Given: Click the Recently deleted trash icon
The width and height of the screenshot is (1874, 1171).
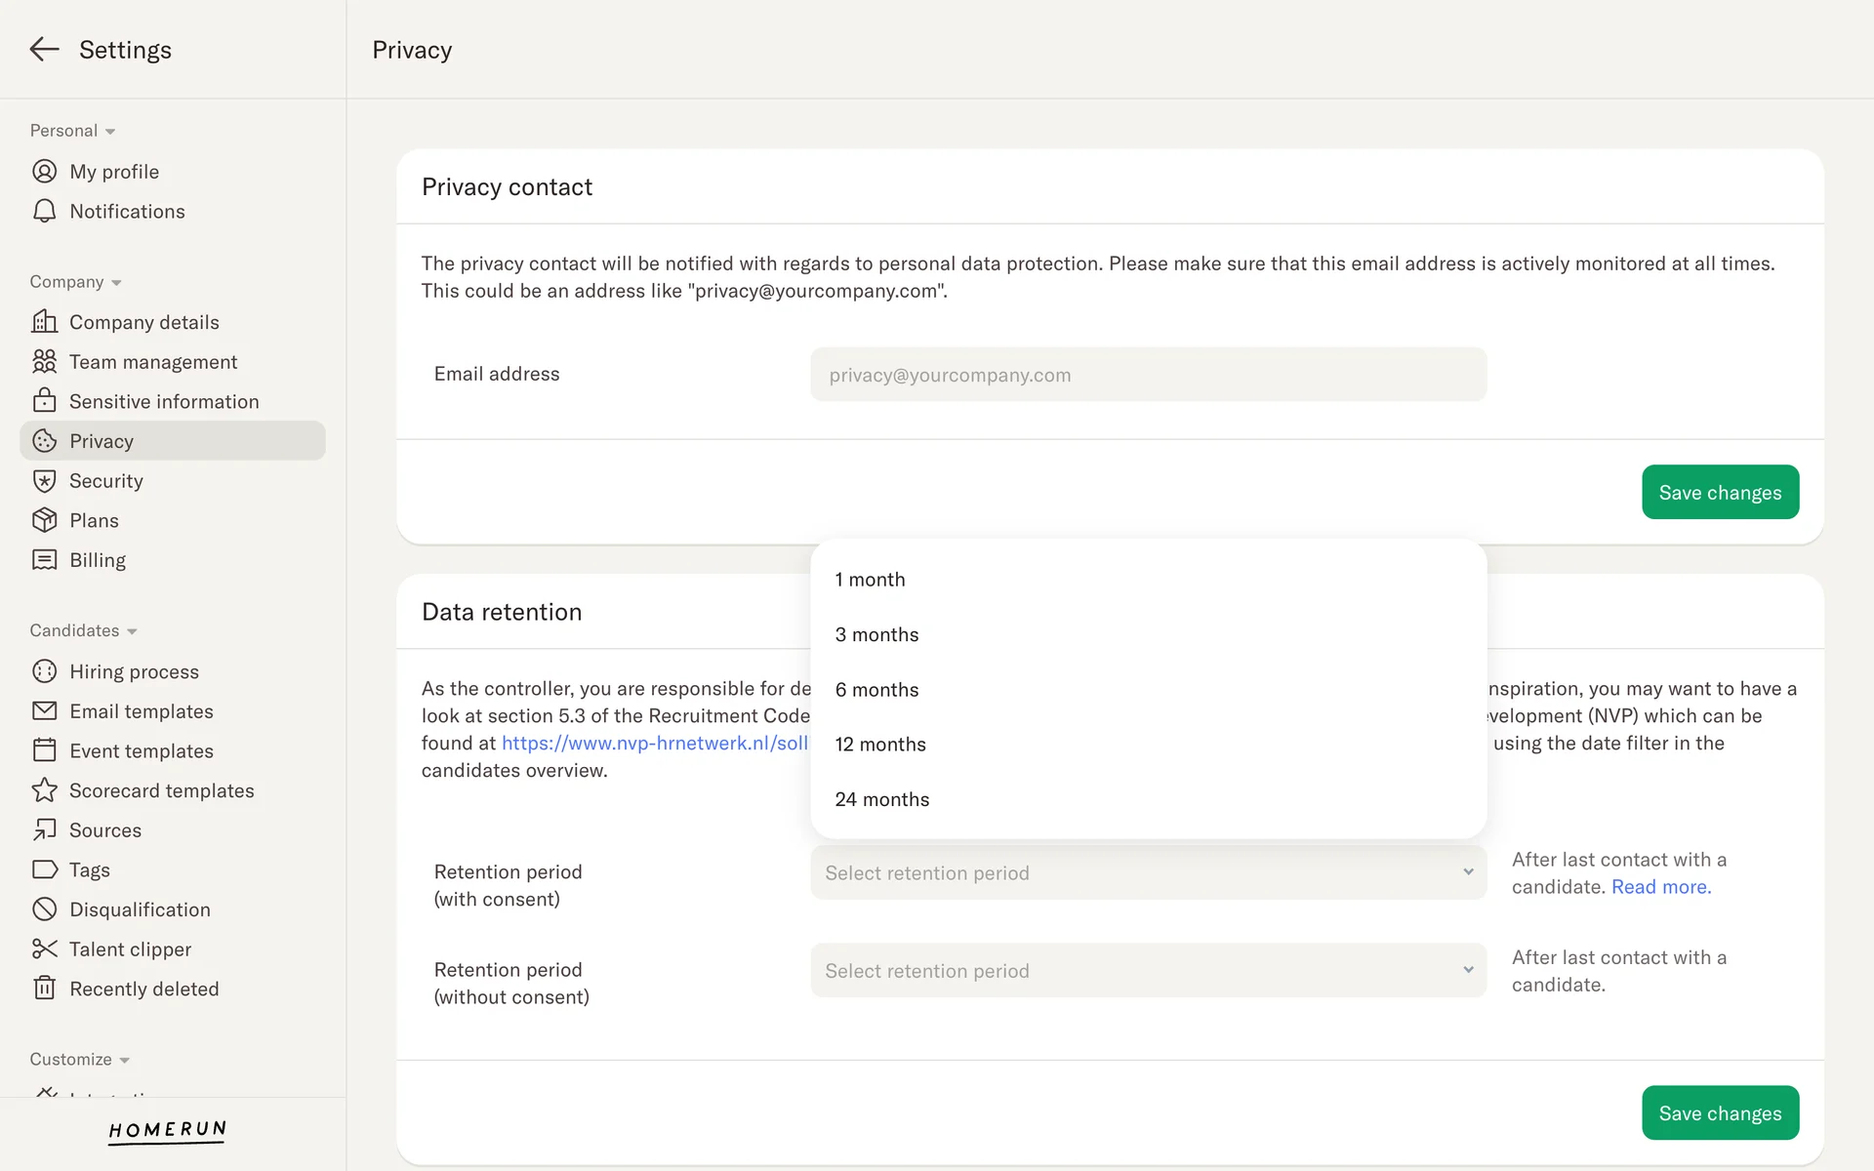Looking at the screenshot, I should pyautogui.click(x=44, y=989).
